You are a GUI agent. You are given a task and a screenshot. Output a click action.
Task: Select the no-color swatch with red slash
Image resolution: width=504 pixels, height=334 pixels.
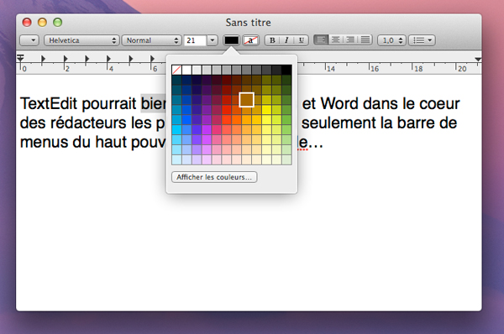(x=176, y=70)
